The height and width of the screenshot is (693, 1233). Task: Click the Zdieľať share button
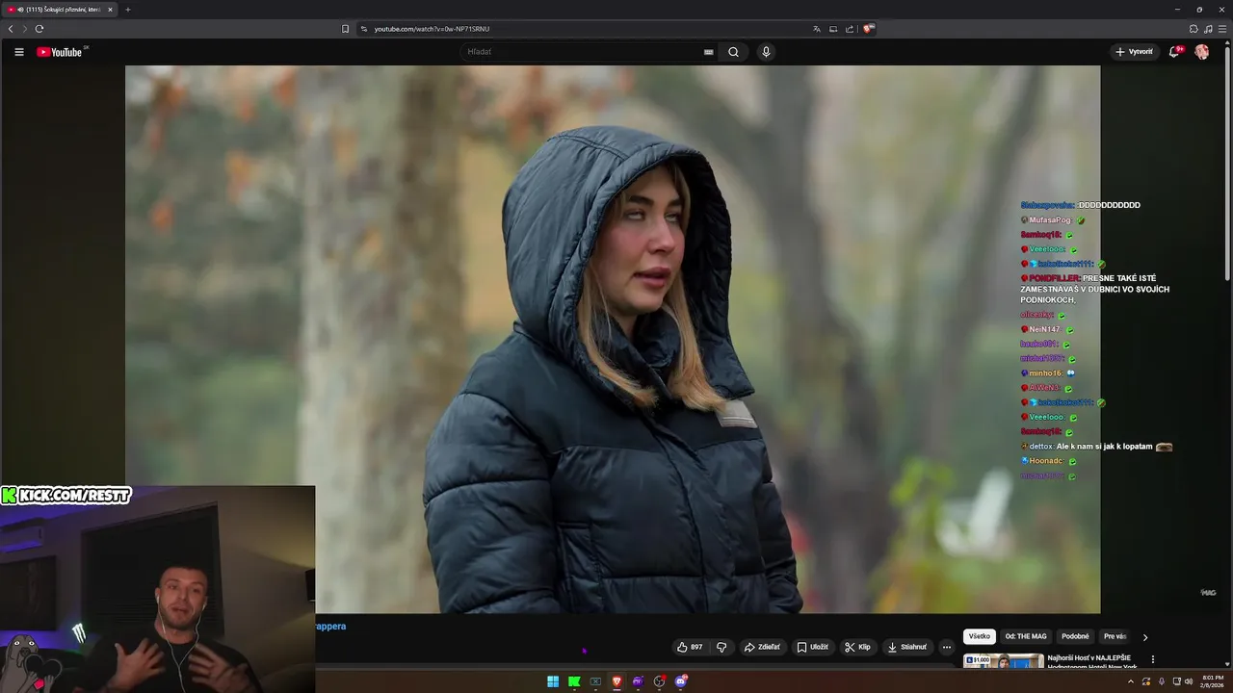pyautogui.click(x=762, y=647)
